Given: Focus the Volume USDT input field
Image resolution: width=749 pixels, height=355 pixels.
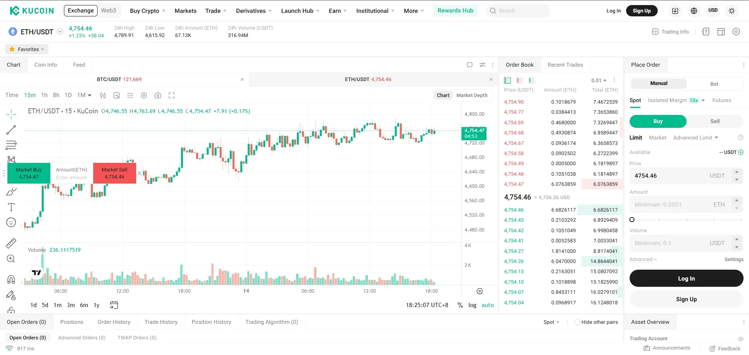Looking at the screenshot, I should pos(686,243).
